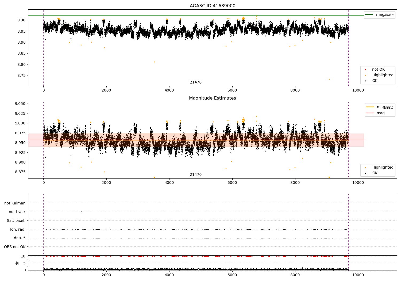Viewport: 401px width, 281px height.
Task: Click the 8.875 tick label on the middle plot
Action: pos(21,172)
